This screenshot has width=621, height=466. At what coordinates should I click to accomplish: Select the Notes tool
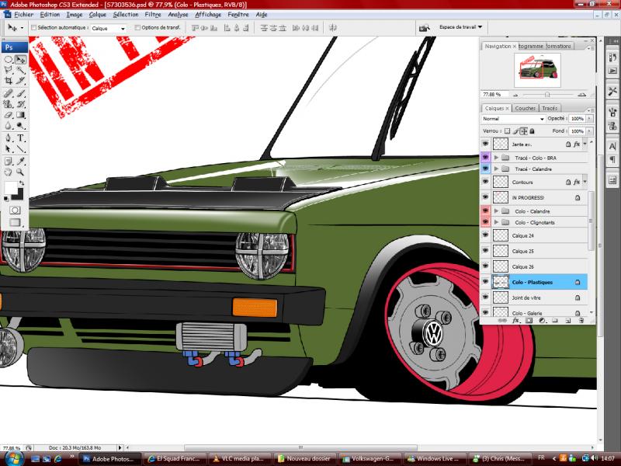pyautogui.click(x=9, y=162)
